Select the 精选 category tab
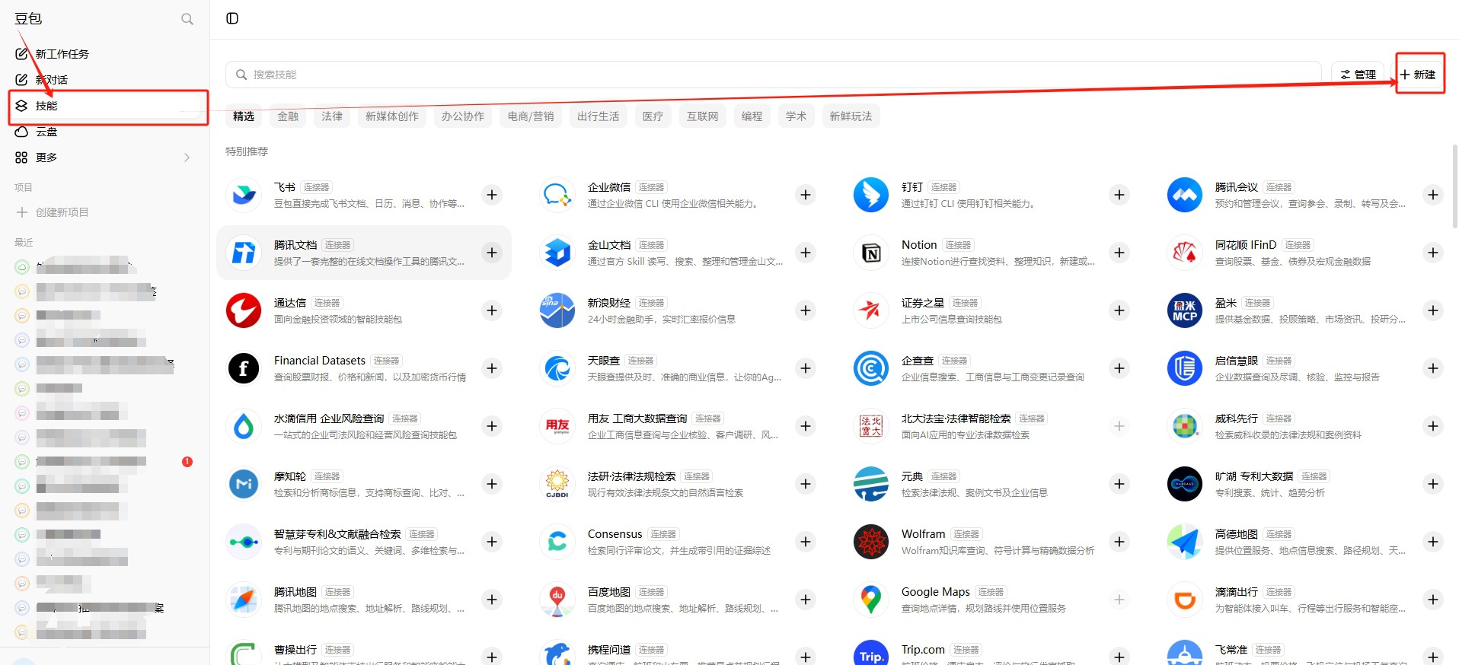The image size is (1459, 665). (x=244, y=116)
